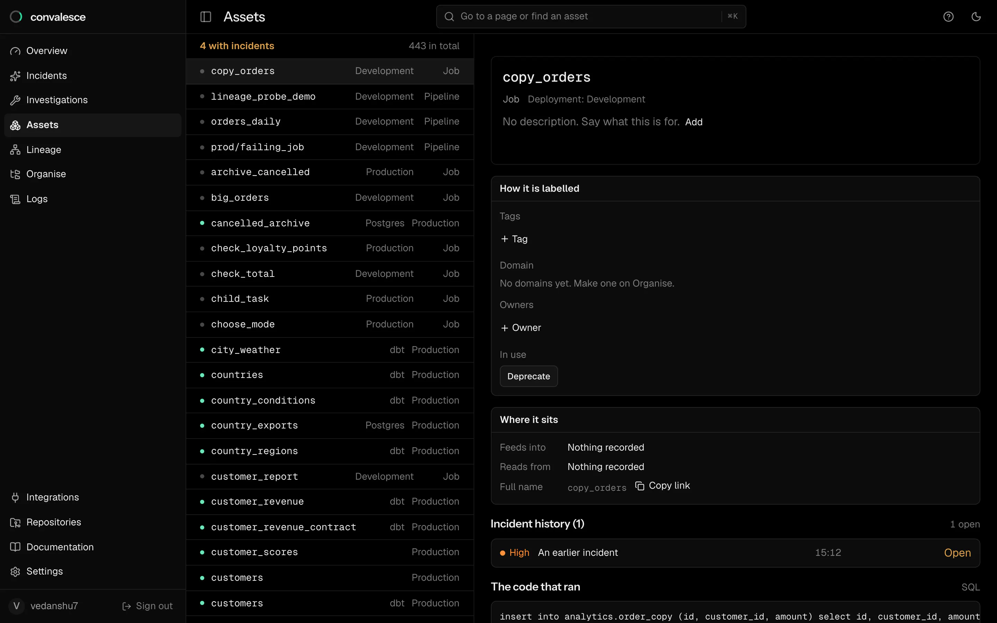The height and width of the screenshot is (623, 997).
Task: Click the Logs scroll icon
Action: tap(15, 199)
